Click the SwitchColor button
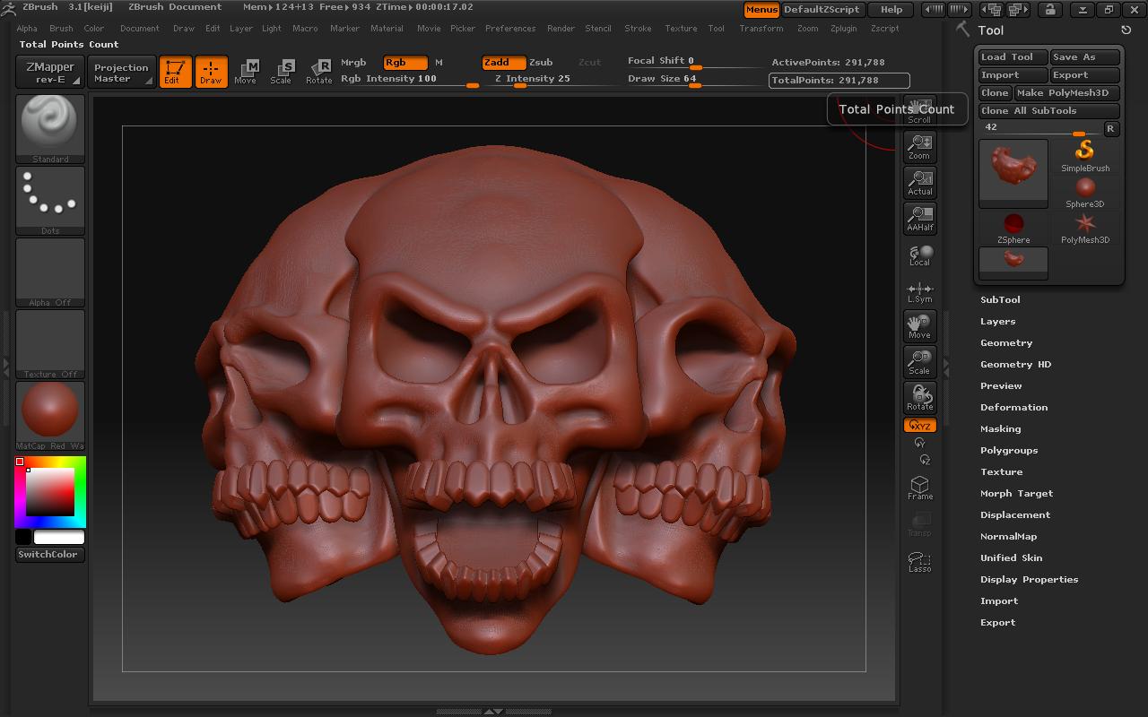 (x=50, y=555)
